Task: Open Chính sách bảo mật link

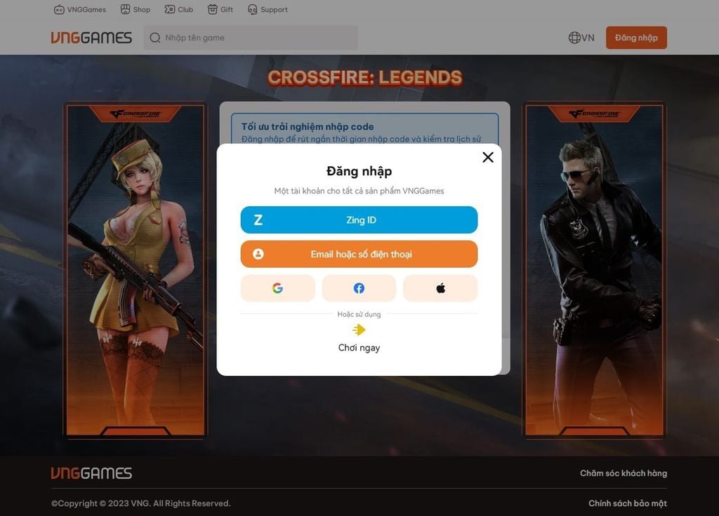Action: click(x=627, y=503)
